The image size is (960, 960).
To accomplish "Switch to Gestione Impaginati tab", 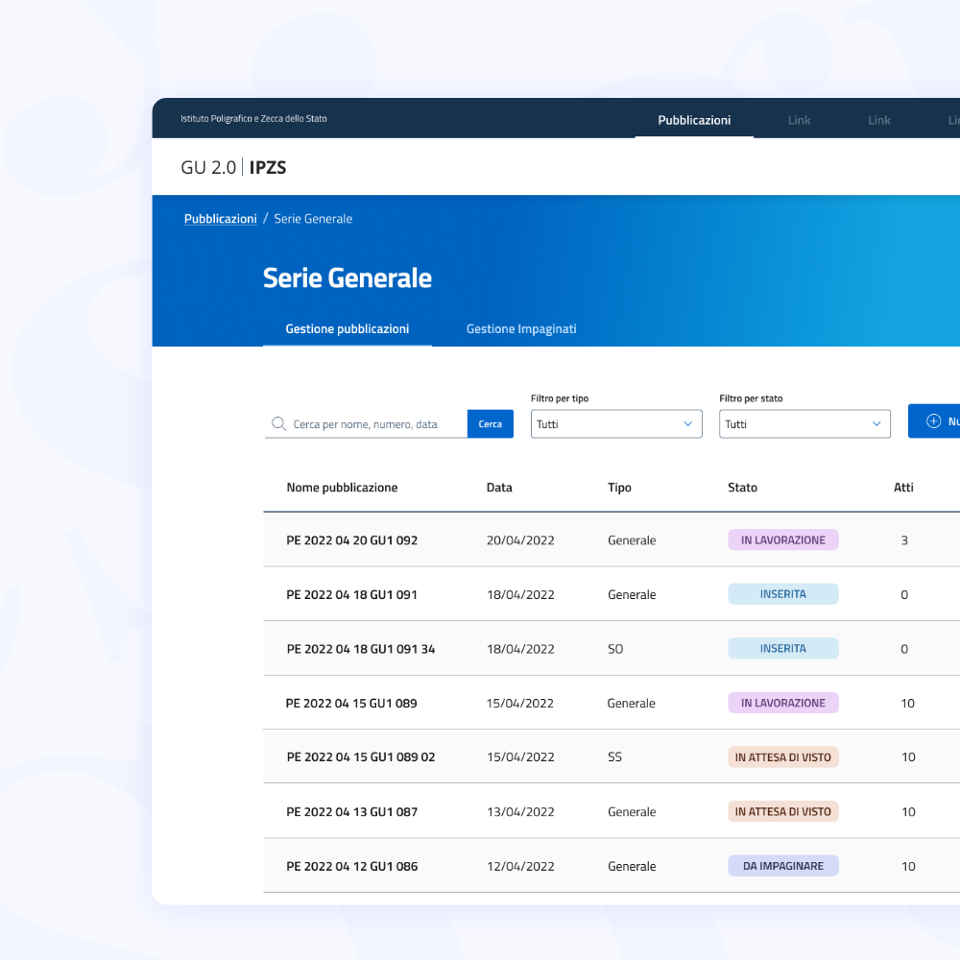I will coord(521,328).
